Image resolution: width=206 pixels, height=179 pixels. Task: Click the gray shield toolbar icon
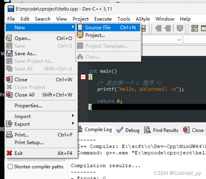point(180,28)
